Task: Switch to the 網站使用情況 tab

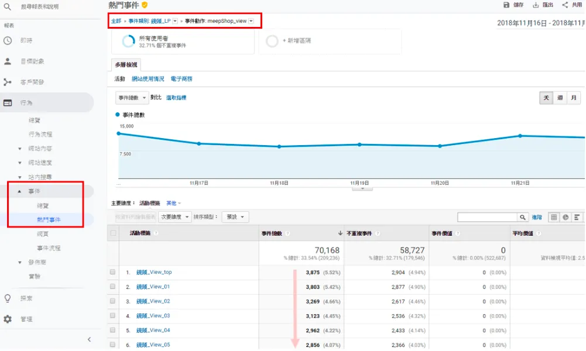Action: pyautogui.click(x=148, y=79)
